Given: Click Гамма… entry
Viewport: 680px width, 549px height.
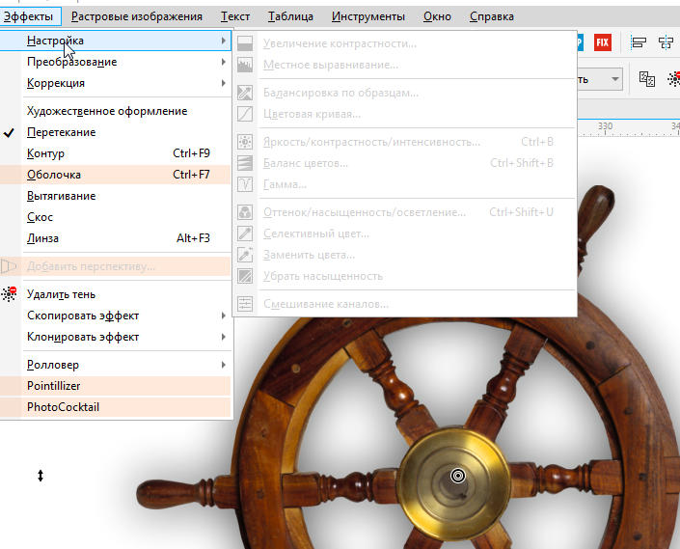Looking at the screenshot, I should (404, 184).
